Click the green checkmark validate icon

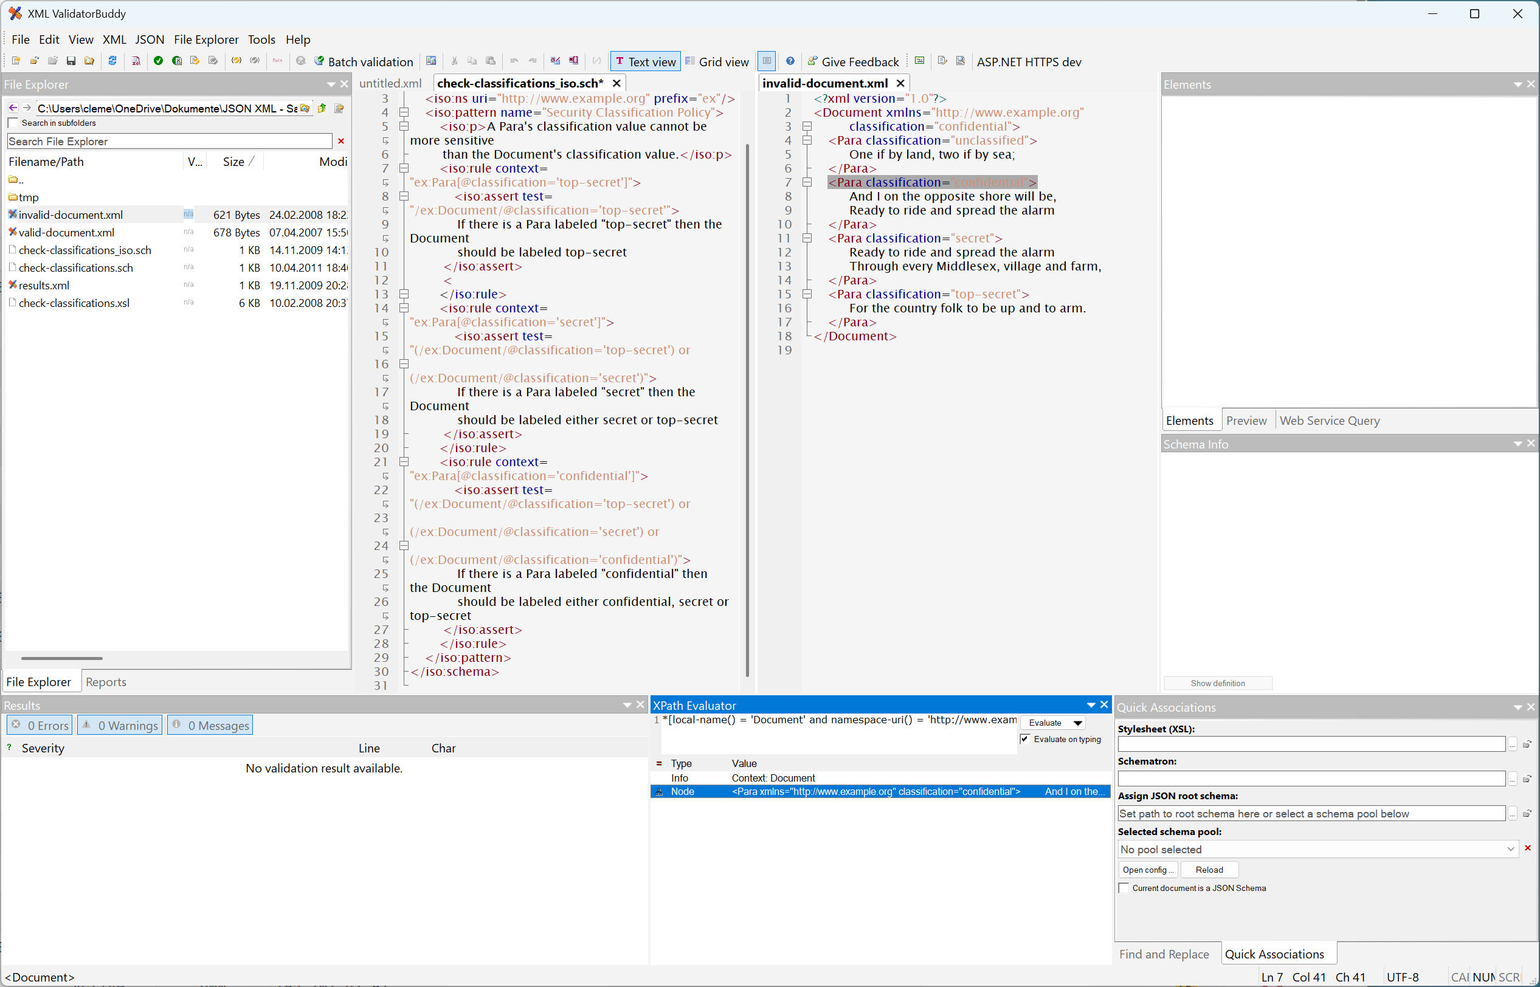click(x=158, y=61)
